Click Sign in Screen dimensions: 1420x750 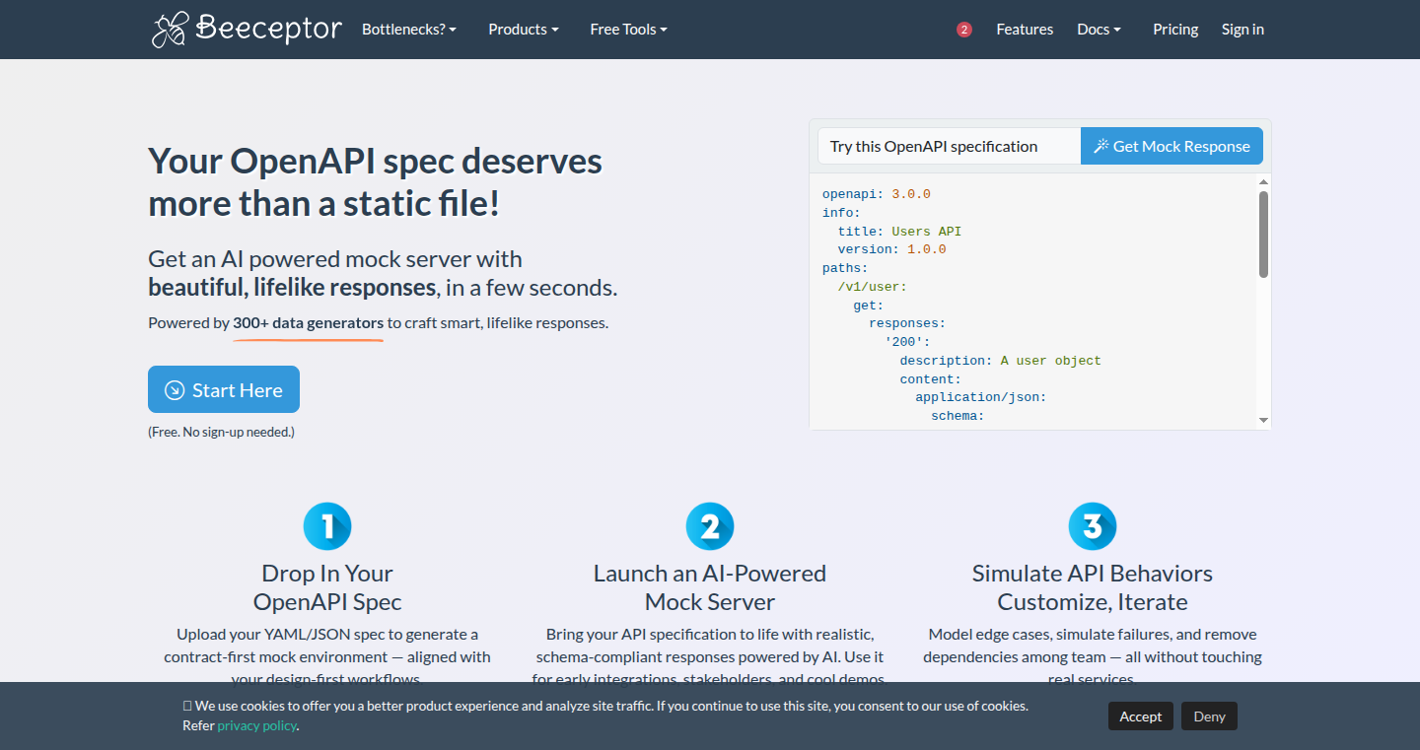pyautogui.click(x=1242, y=30)
